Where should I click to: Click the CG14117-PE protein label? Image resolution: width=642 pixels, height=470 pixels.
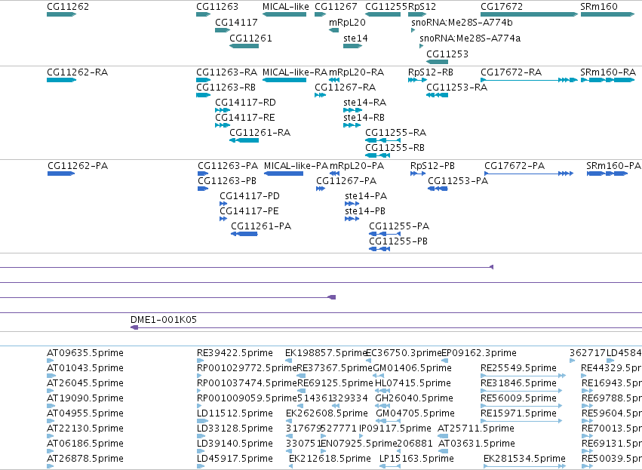[249, 212]
